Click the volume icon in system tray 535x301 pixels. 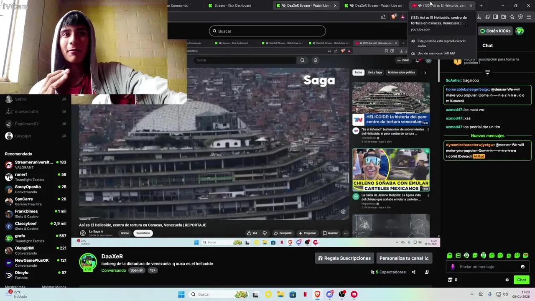pos(505,294)
